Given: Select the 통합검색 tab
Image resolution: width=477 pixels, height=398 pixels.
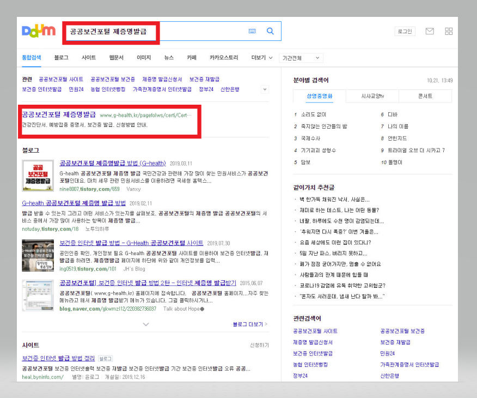Looking at the screenshot, I should [32, 58].
